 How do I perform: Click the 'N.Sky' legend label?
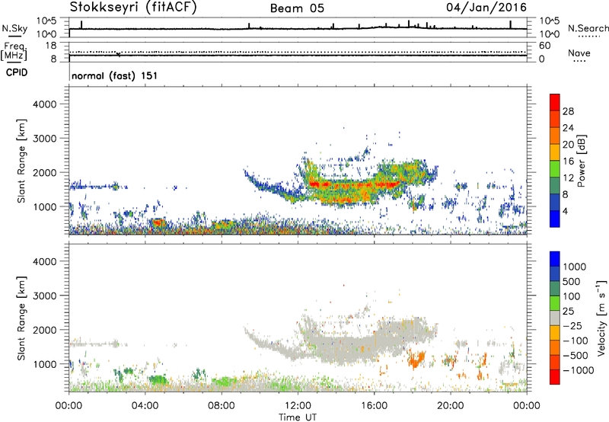coord(14,28)
